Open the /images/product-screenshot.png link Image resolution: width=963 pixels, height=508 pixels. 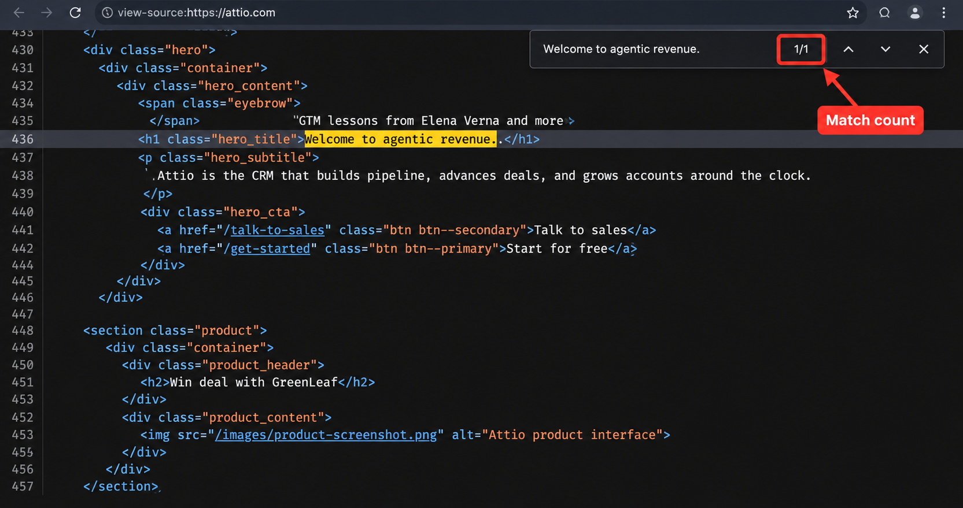coord(326,435)
